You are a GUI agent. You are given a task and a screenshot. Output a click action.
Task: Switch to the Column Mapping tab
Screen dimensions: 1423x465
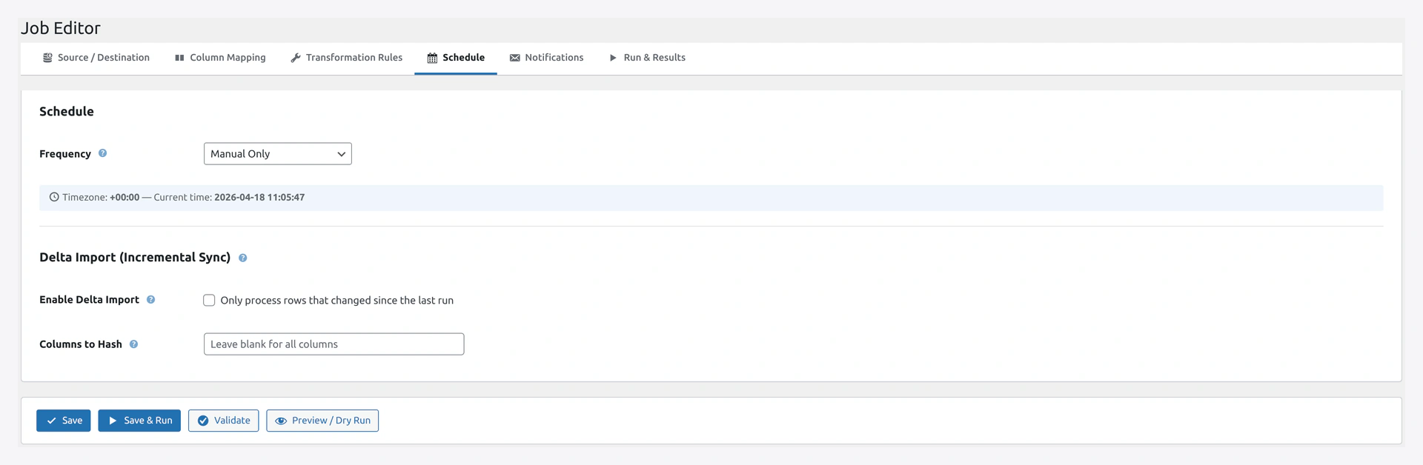click(220, 58)
